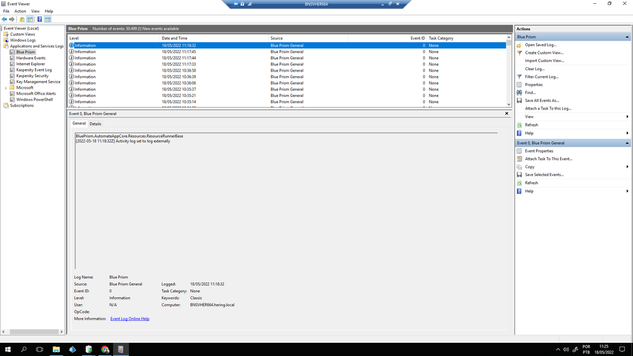Viewport: 633px width, 356px height.
Task: Select Custom Views in the tree
Action: pyautogui.click(x=22, y=34)
